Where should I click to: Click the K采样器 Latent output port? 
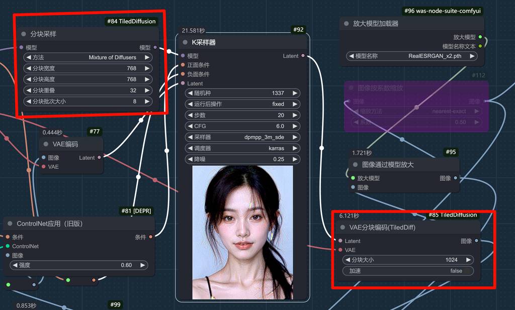point(303,56)
